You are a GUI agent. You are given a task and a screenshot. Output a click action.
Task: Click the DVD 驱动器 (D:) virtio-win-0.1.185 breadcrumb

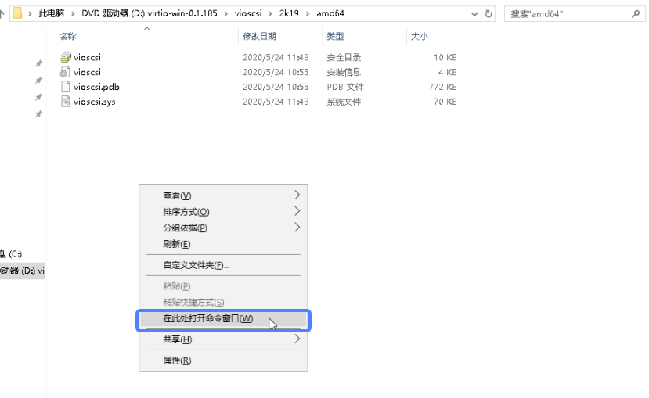click(150, 13)
